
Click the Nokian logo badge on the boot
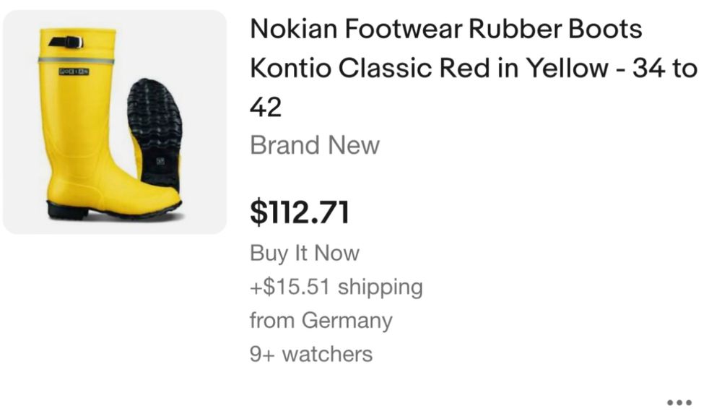pos(73,72)
